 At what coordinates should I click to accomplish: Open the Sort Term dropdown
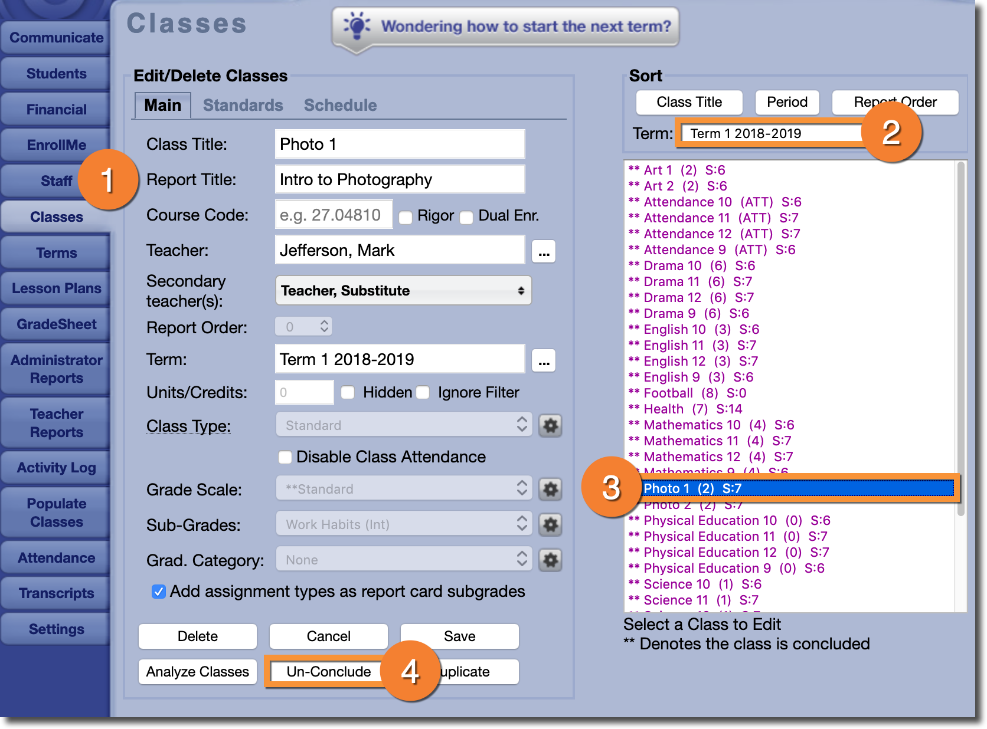[x=770, y=134]
